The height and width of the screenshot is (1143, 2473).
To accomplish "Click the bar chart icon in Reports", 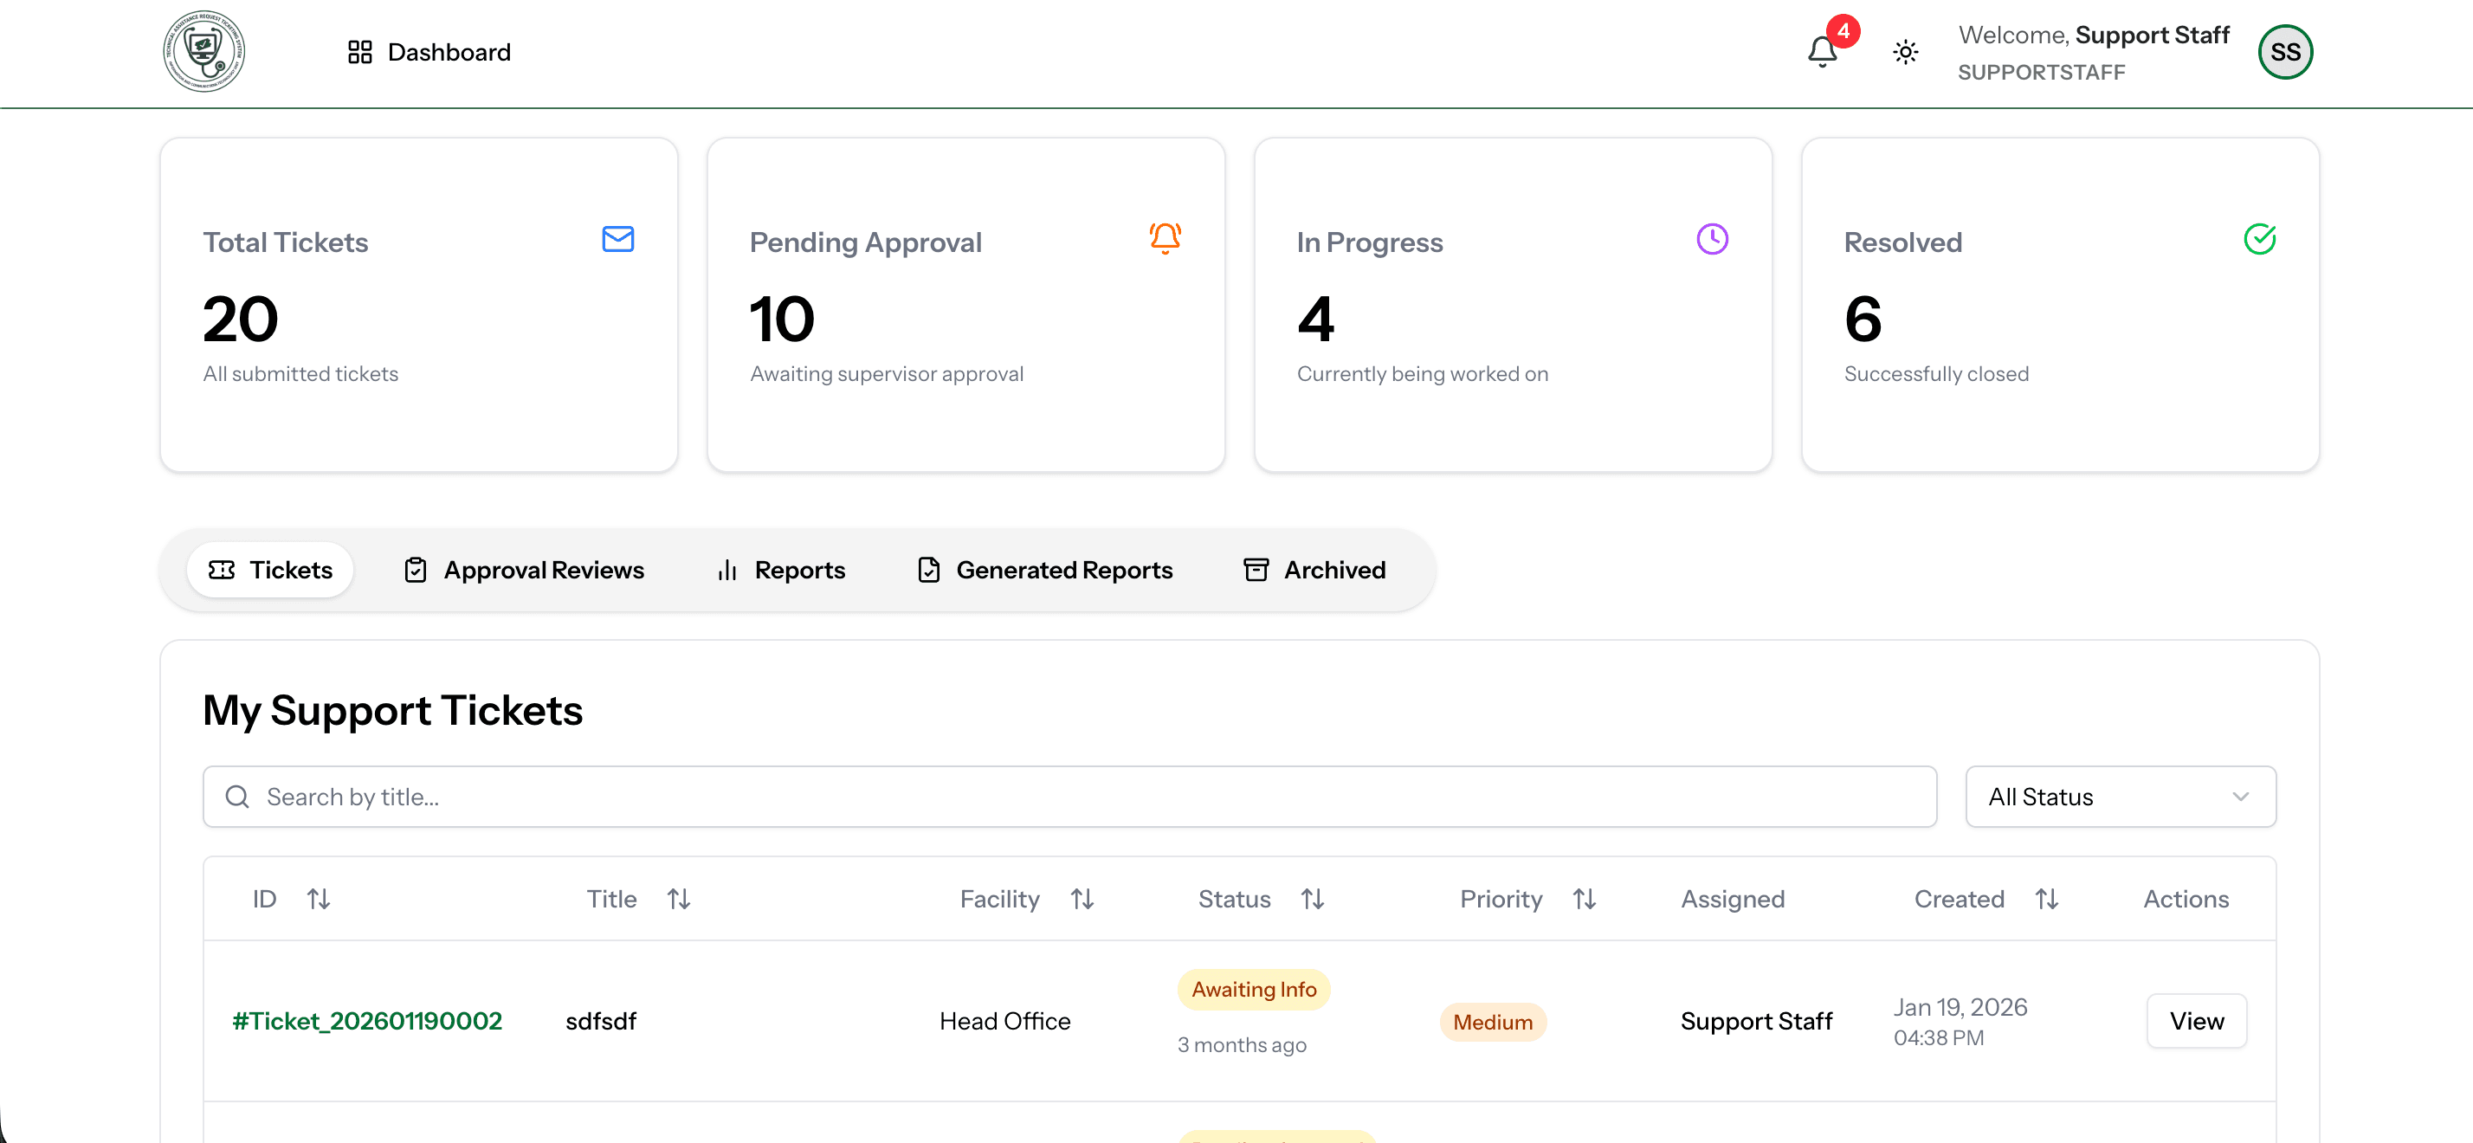I will [x=727, y=570].
